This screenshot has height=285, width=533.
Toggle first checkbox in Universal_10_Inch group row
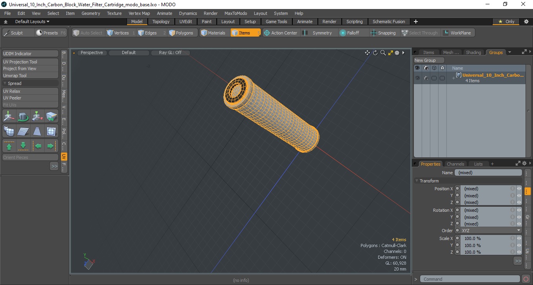click(x=434, y=78)
